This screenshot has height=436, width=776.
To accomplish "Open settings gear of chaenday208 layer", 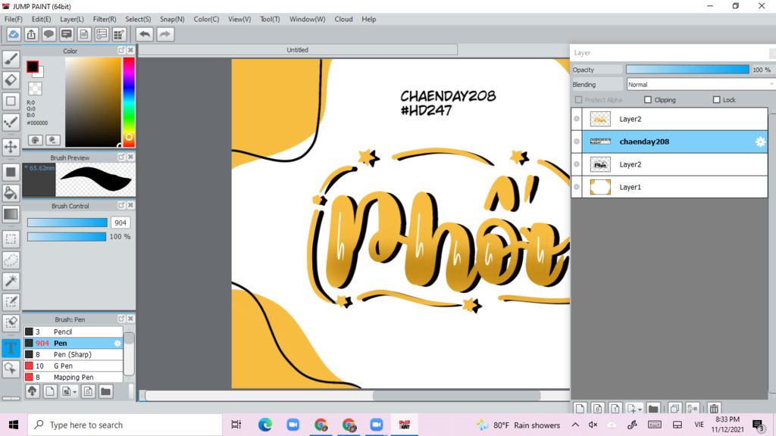I will pos(760,142).
